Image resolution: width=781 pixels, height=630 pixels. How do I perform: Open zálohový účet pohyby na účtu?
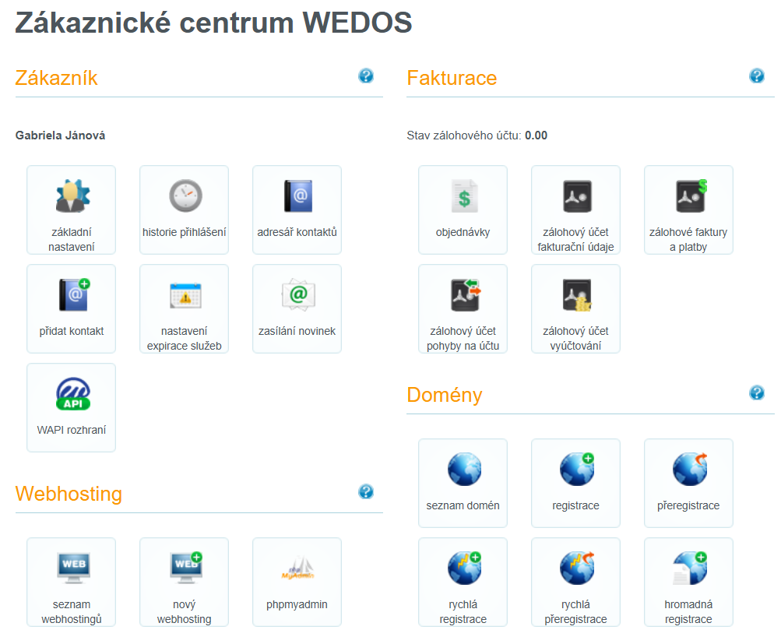463,309
